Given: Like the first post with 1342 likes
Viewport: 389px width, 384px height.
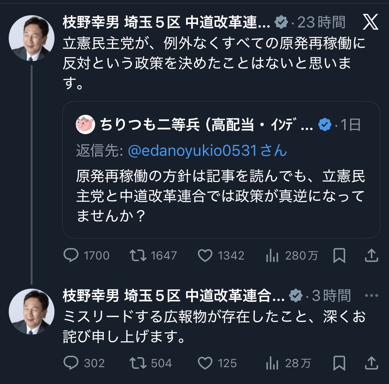Looking at the screenshot, I should coord(205,256).
